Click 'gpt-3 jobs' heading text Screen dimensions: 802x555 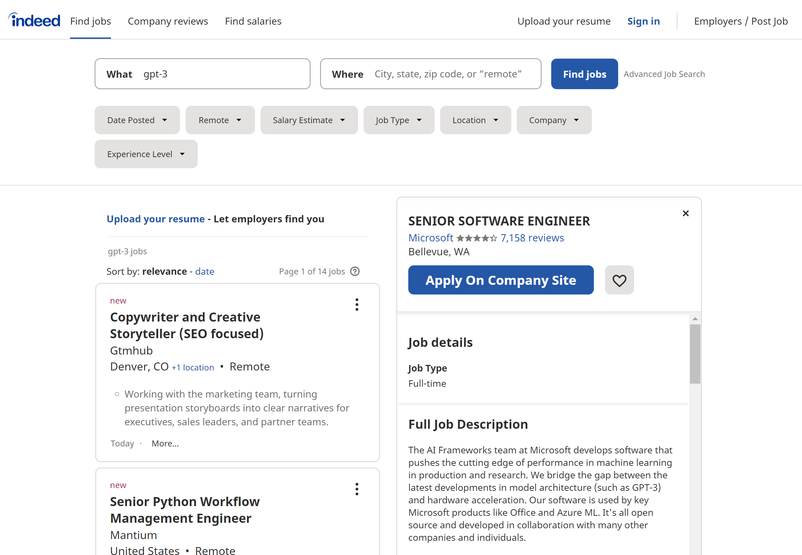click(x=127, y=251)
